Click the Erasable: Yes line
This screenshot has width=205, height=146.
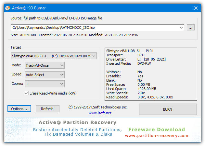[125, 76]
